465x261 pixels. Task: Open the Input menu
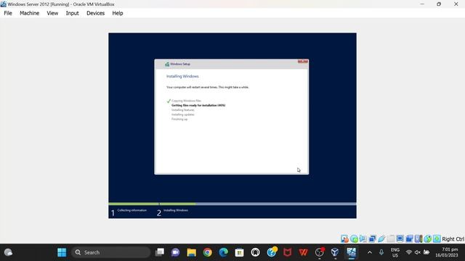point(72,13)
